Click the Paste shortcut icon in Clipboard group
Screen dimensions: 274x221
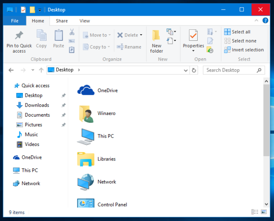tap(72, 50)
